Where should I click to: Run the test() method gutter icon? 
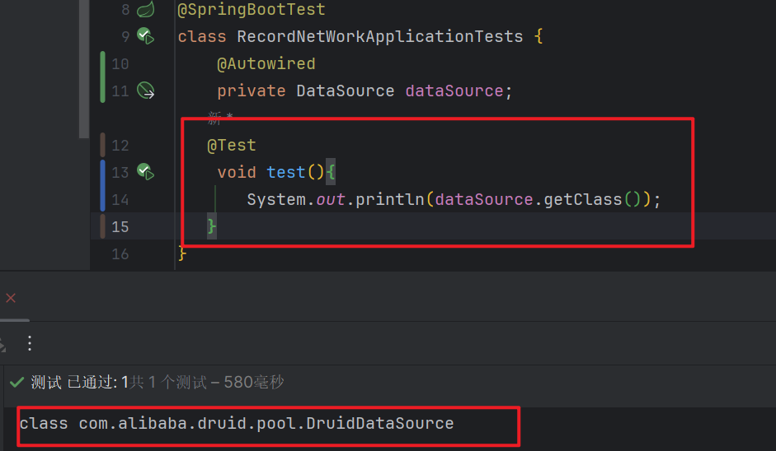(146, 172)
